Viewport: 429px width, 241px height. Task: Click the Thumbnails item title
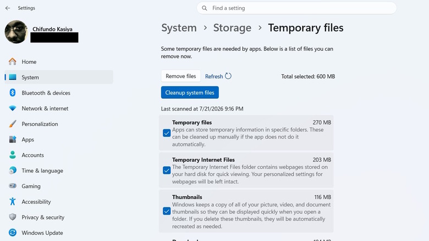187,197
